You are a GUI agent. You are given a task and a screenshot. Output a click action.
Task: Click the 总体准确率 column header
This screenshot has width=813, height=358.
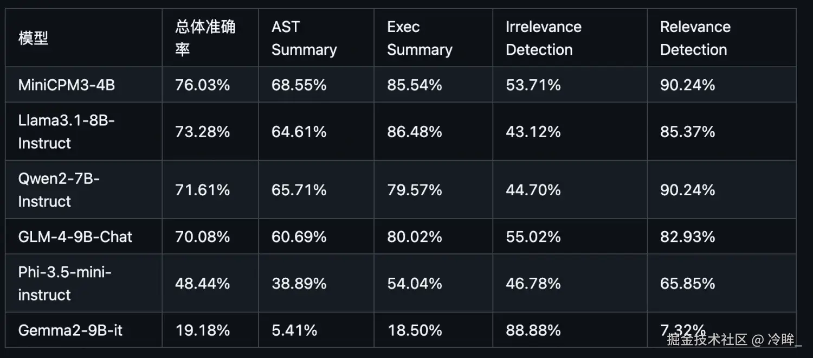click(x=205, y=38)
